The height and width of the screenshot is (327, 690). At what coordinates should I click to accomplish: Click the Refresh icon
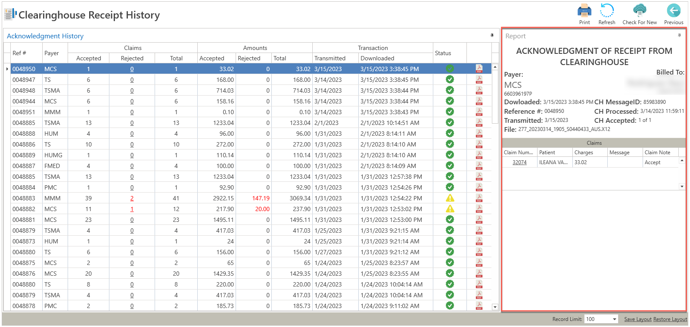(x=607, y=10)
